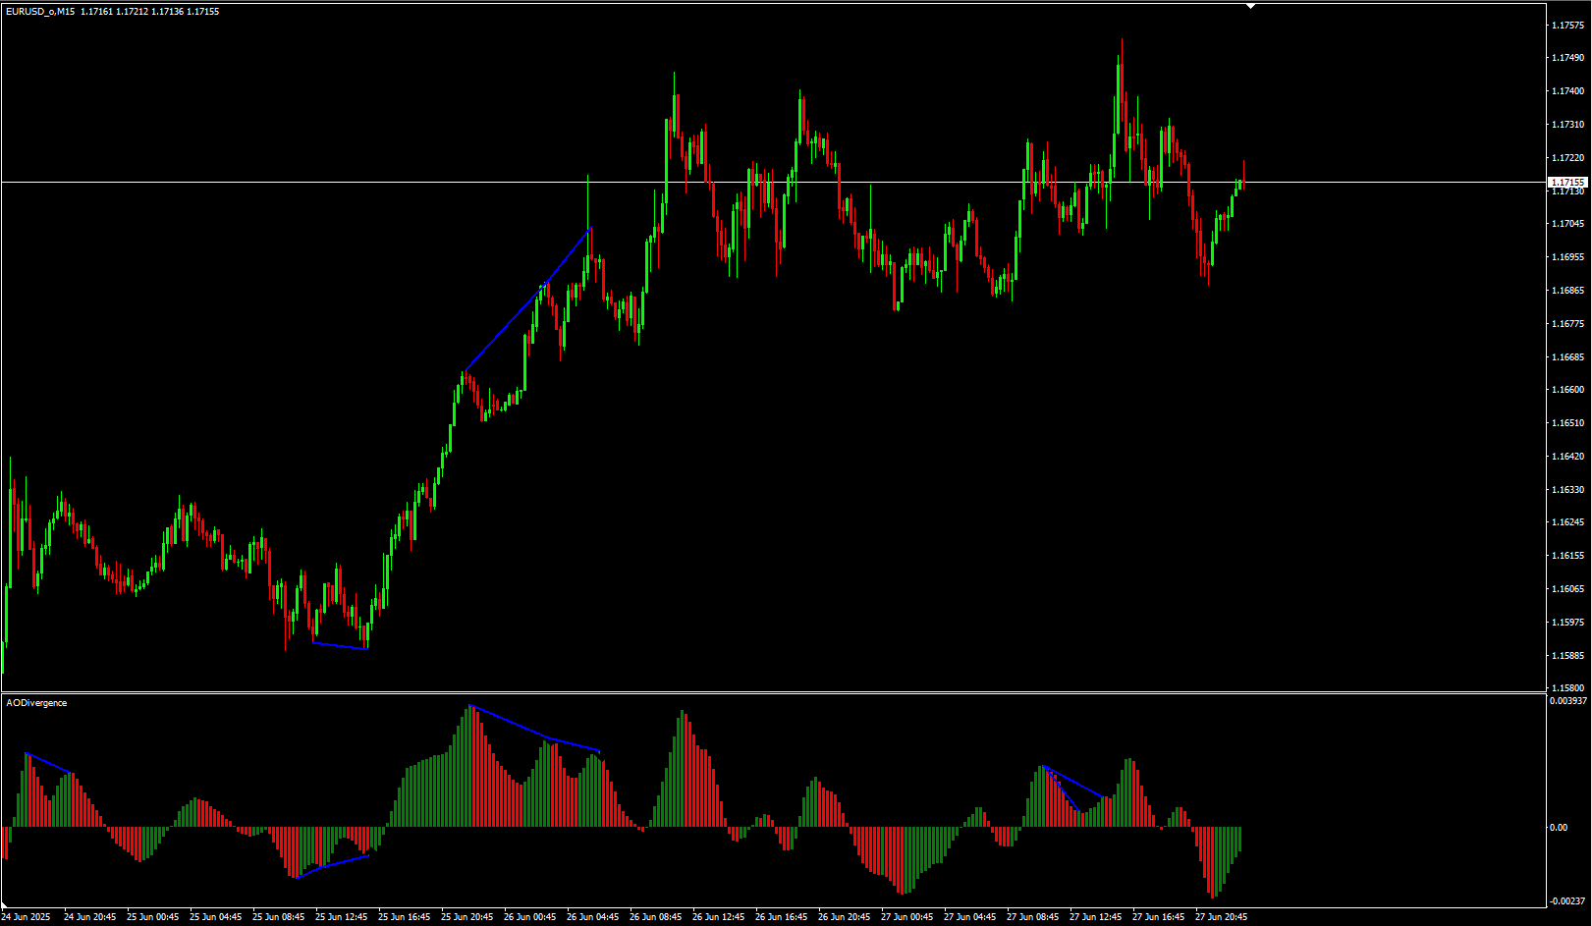This screenshot has height=926, width=1592.
Task: Click the 24 Jun 2025 date label
Action: point(27,917)
